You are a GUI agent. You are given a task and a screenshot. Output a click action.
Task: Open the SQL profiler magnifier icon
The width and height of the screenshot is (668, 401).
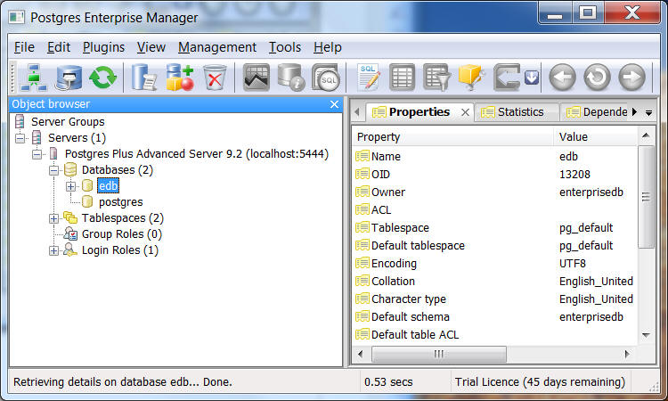click(326, 78)
